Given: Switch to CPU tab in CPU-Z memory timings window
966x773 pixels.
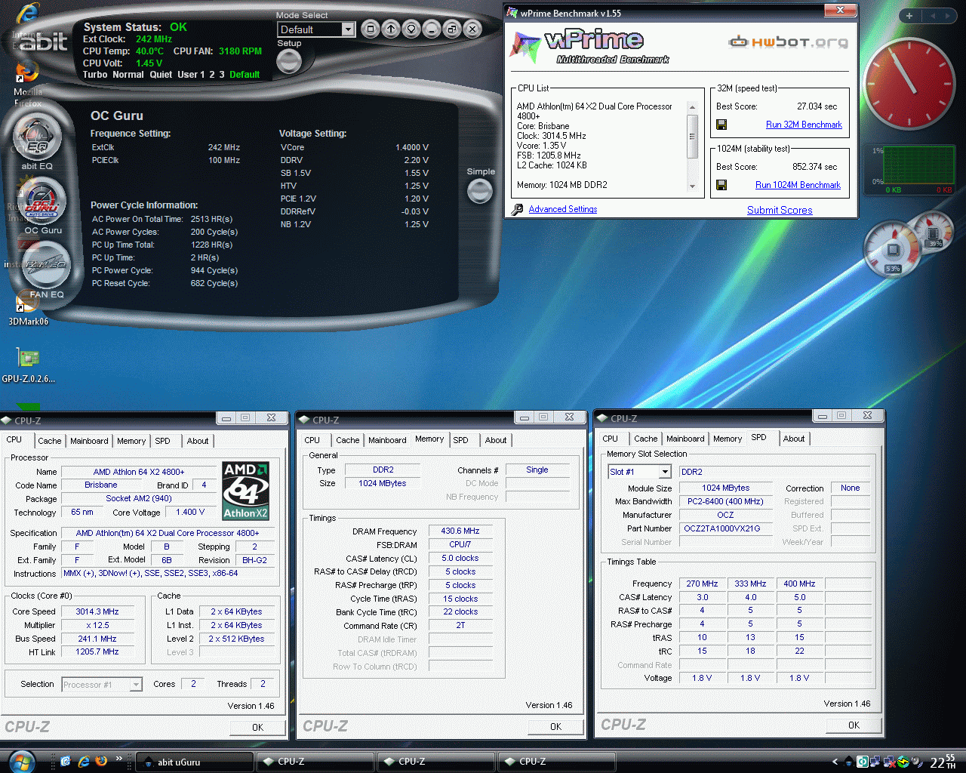Looking at the screenshot, I should (x=312, y=440).
